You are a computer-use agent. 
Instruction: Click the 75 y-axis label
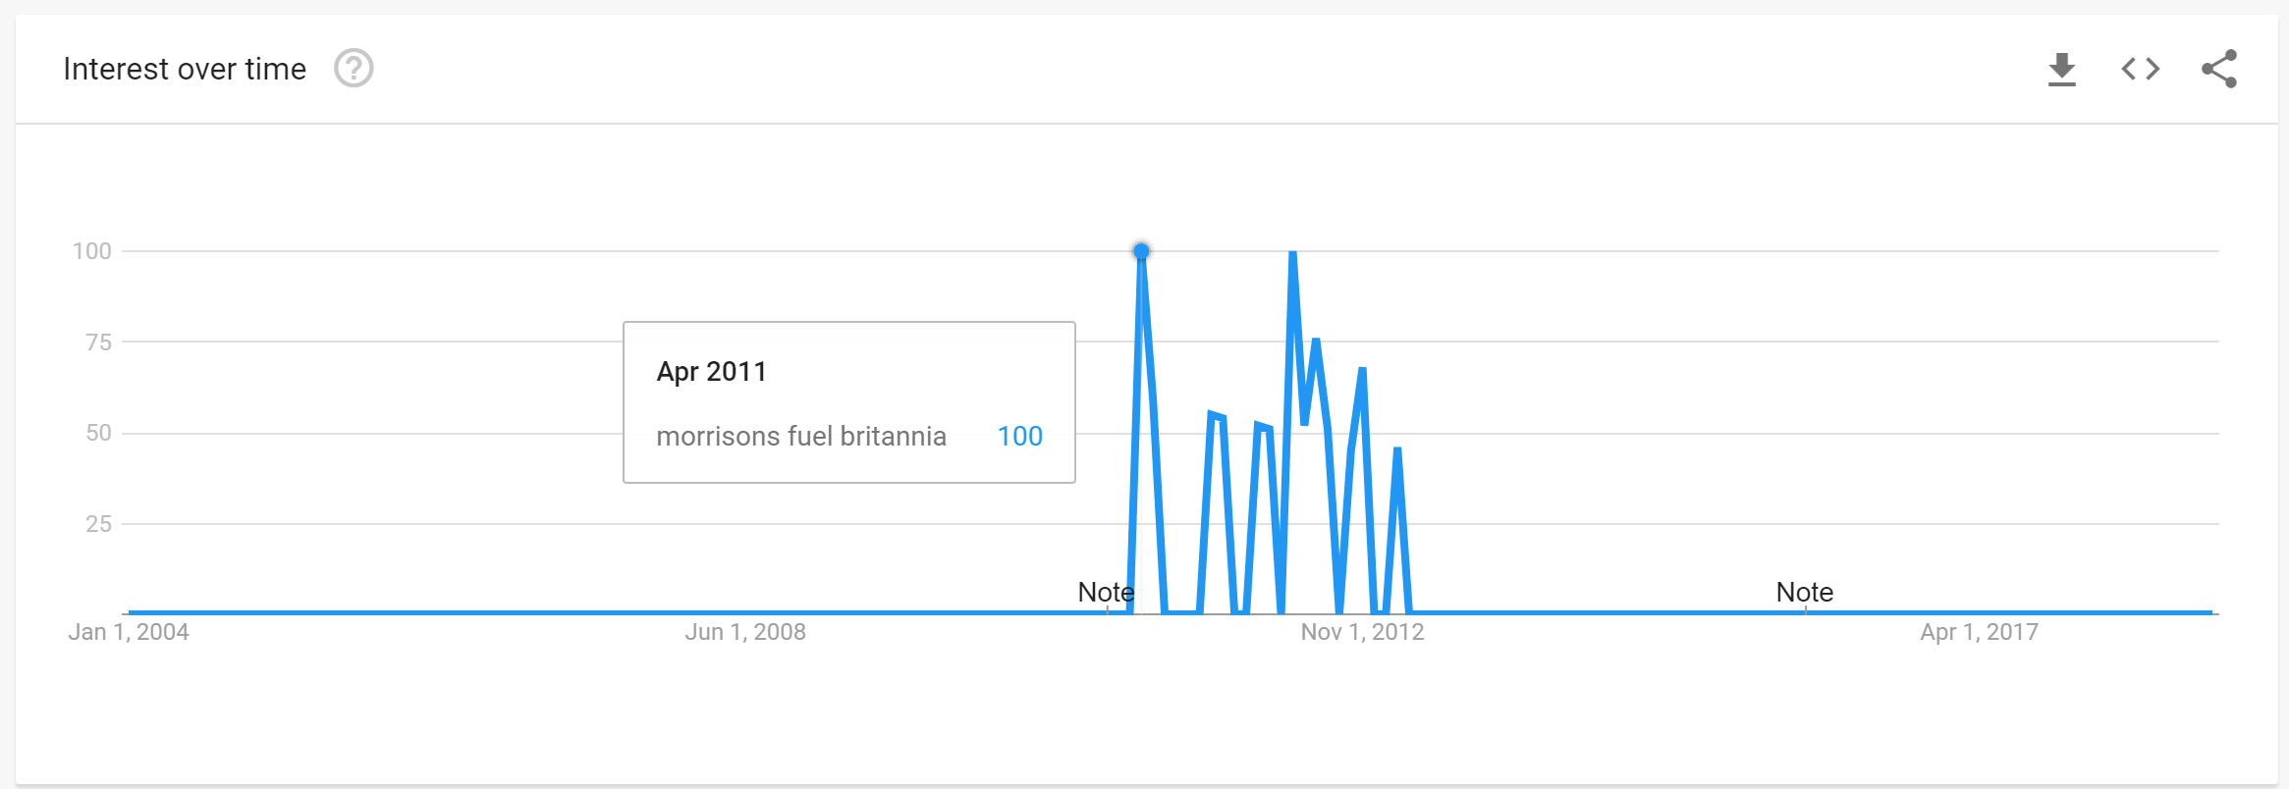click(98, 342)
